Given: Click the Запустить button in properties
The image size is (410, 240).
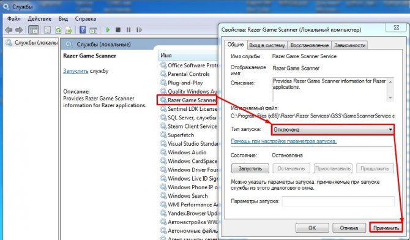Looking at the screenshot, I should tap(250, 168).
